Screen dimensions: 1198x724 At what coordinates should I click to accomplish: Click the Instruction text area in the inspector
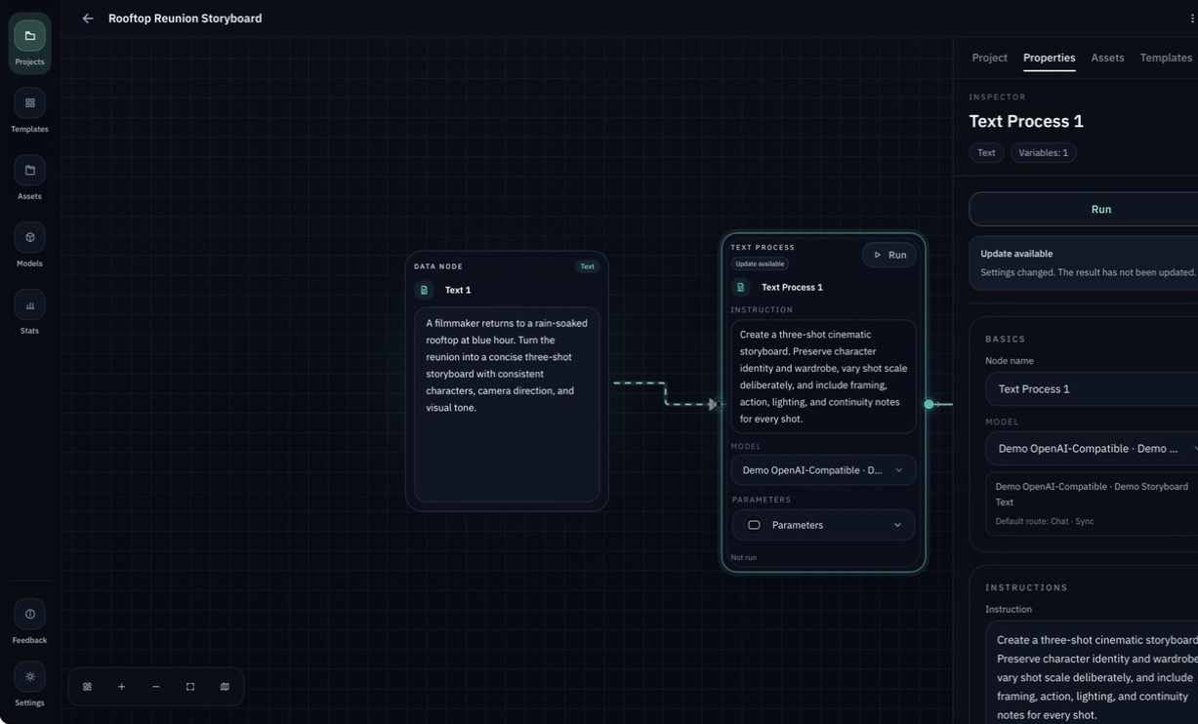coord(1092,672)
